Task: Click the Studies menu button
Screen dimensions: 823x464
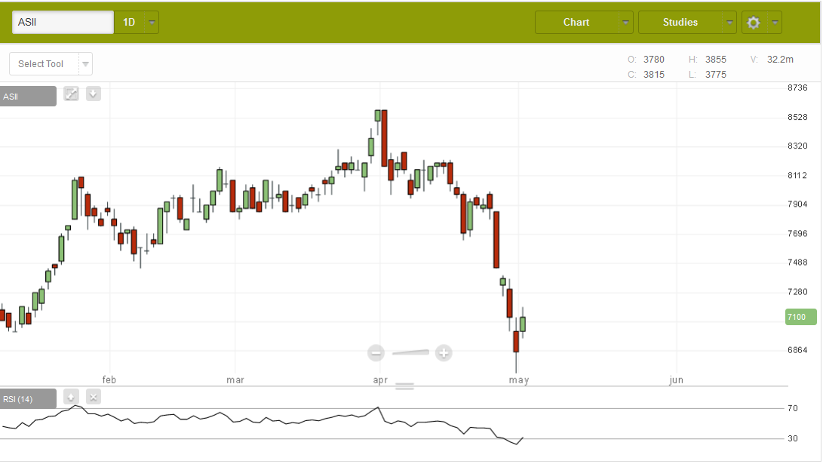Action: [x=680, y=23]
